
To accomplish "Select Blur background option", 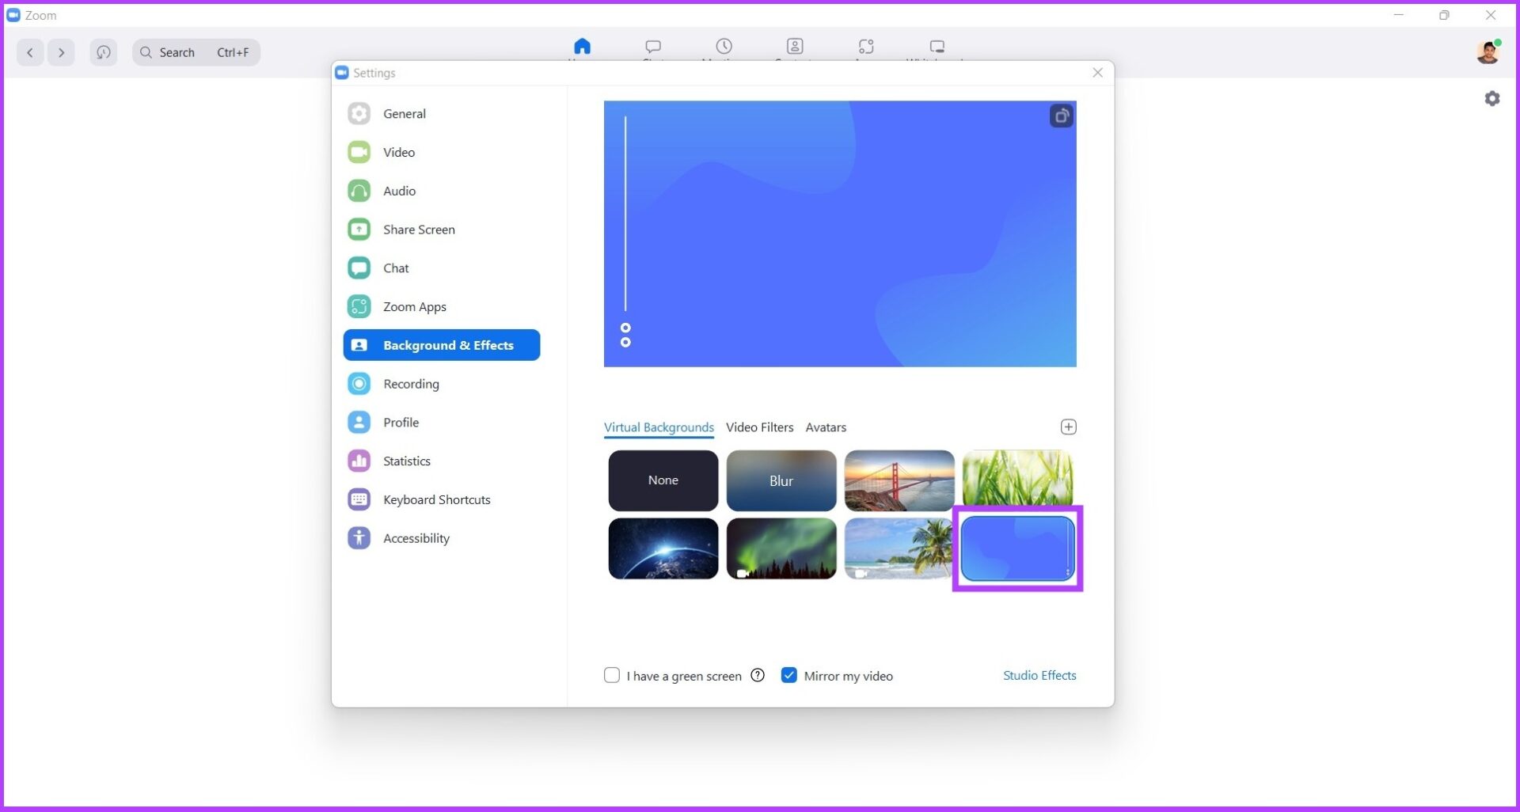I will (x=781, y=480).
